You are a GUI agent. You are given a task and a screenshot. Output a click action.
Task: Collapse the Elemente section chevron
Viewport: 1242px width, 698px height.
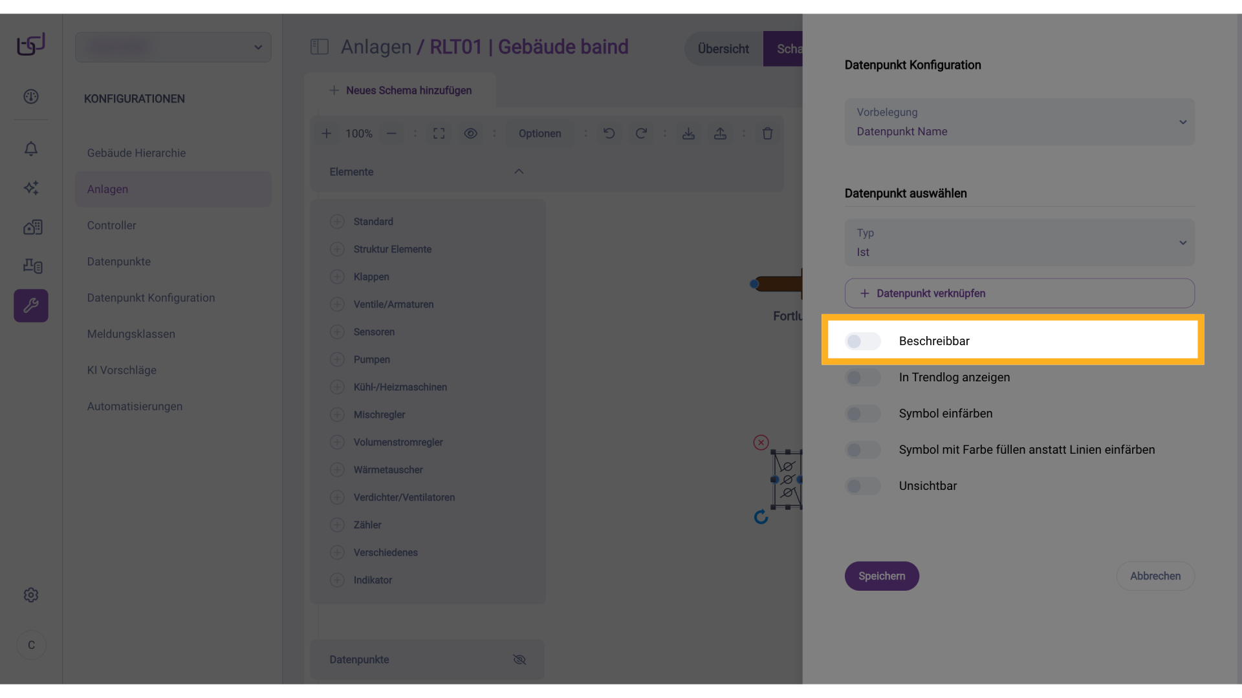click(518, 171)
